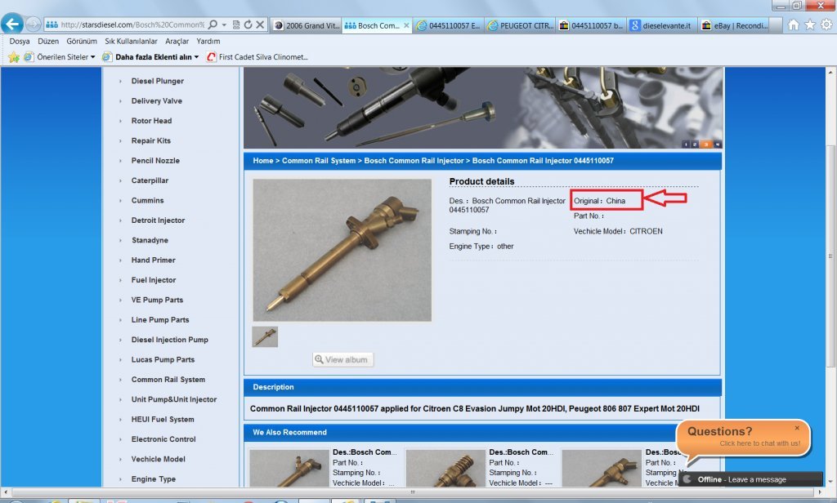Open the Caterpillar category

[x=150, y=180]
